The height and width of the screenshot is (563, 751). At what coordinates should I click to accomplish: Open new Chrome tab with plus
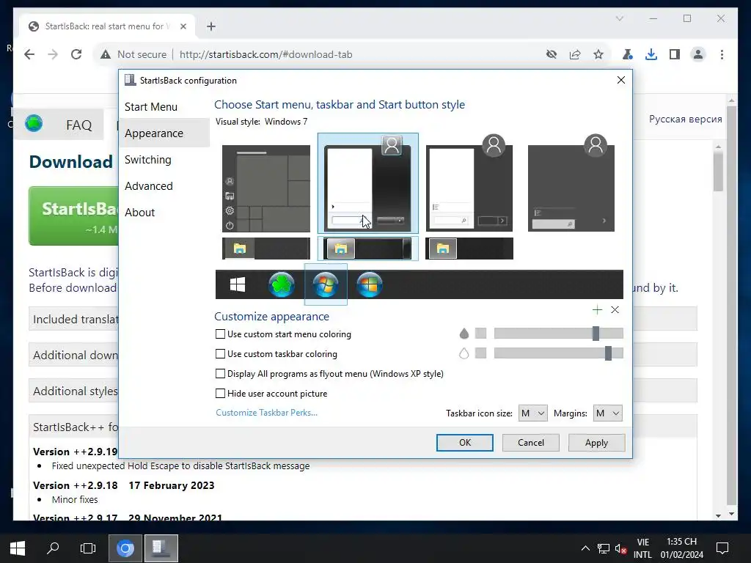211,26
